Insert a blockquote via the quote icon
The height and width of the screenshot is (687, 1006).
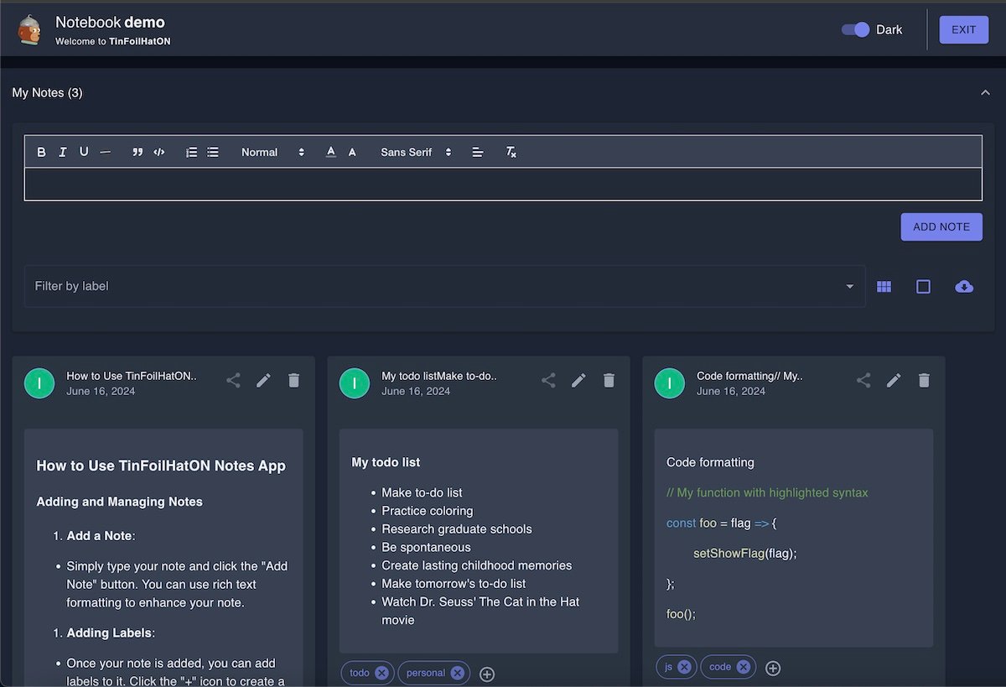(137, 152)
